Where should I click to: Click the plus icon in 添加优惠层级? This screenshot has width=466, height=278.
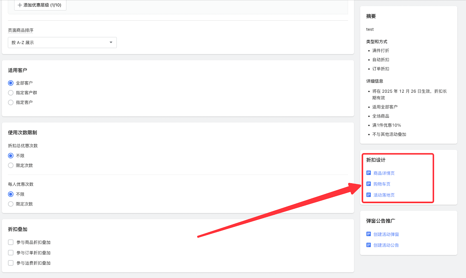click(20, 5)
